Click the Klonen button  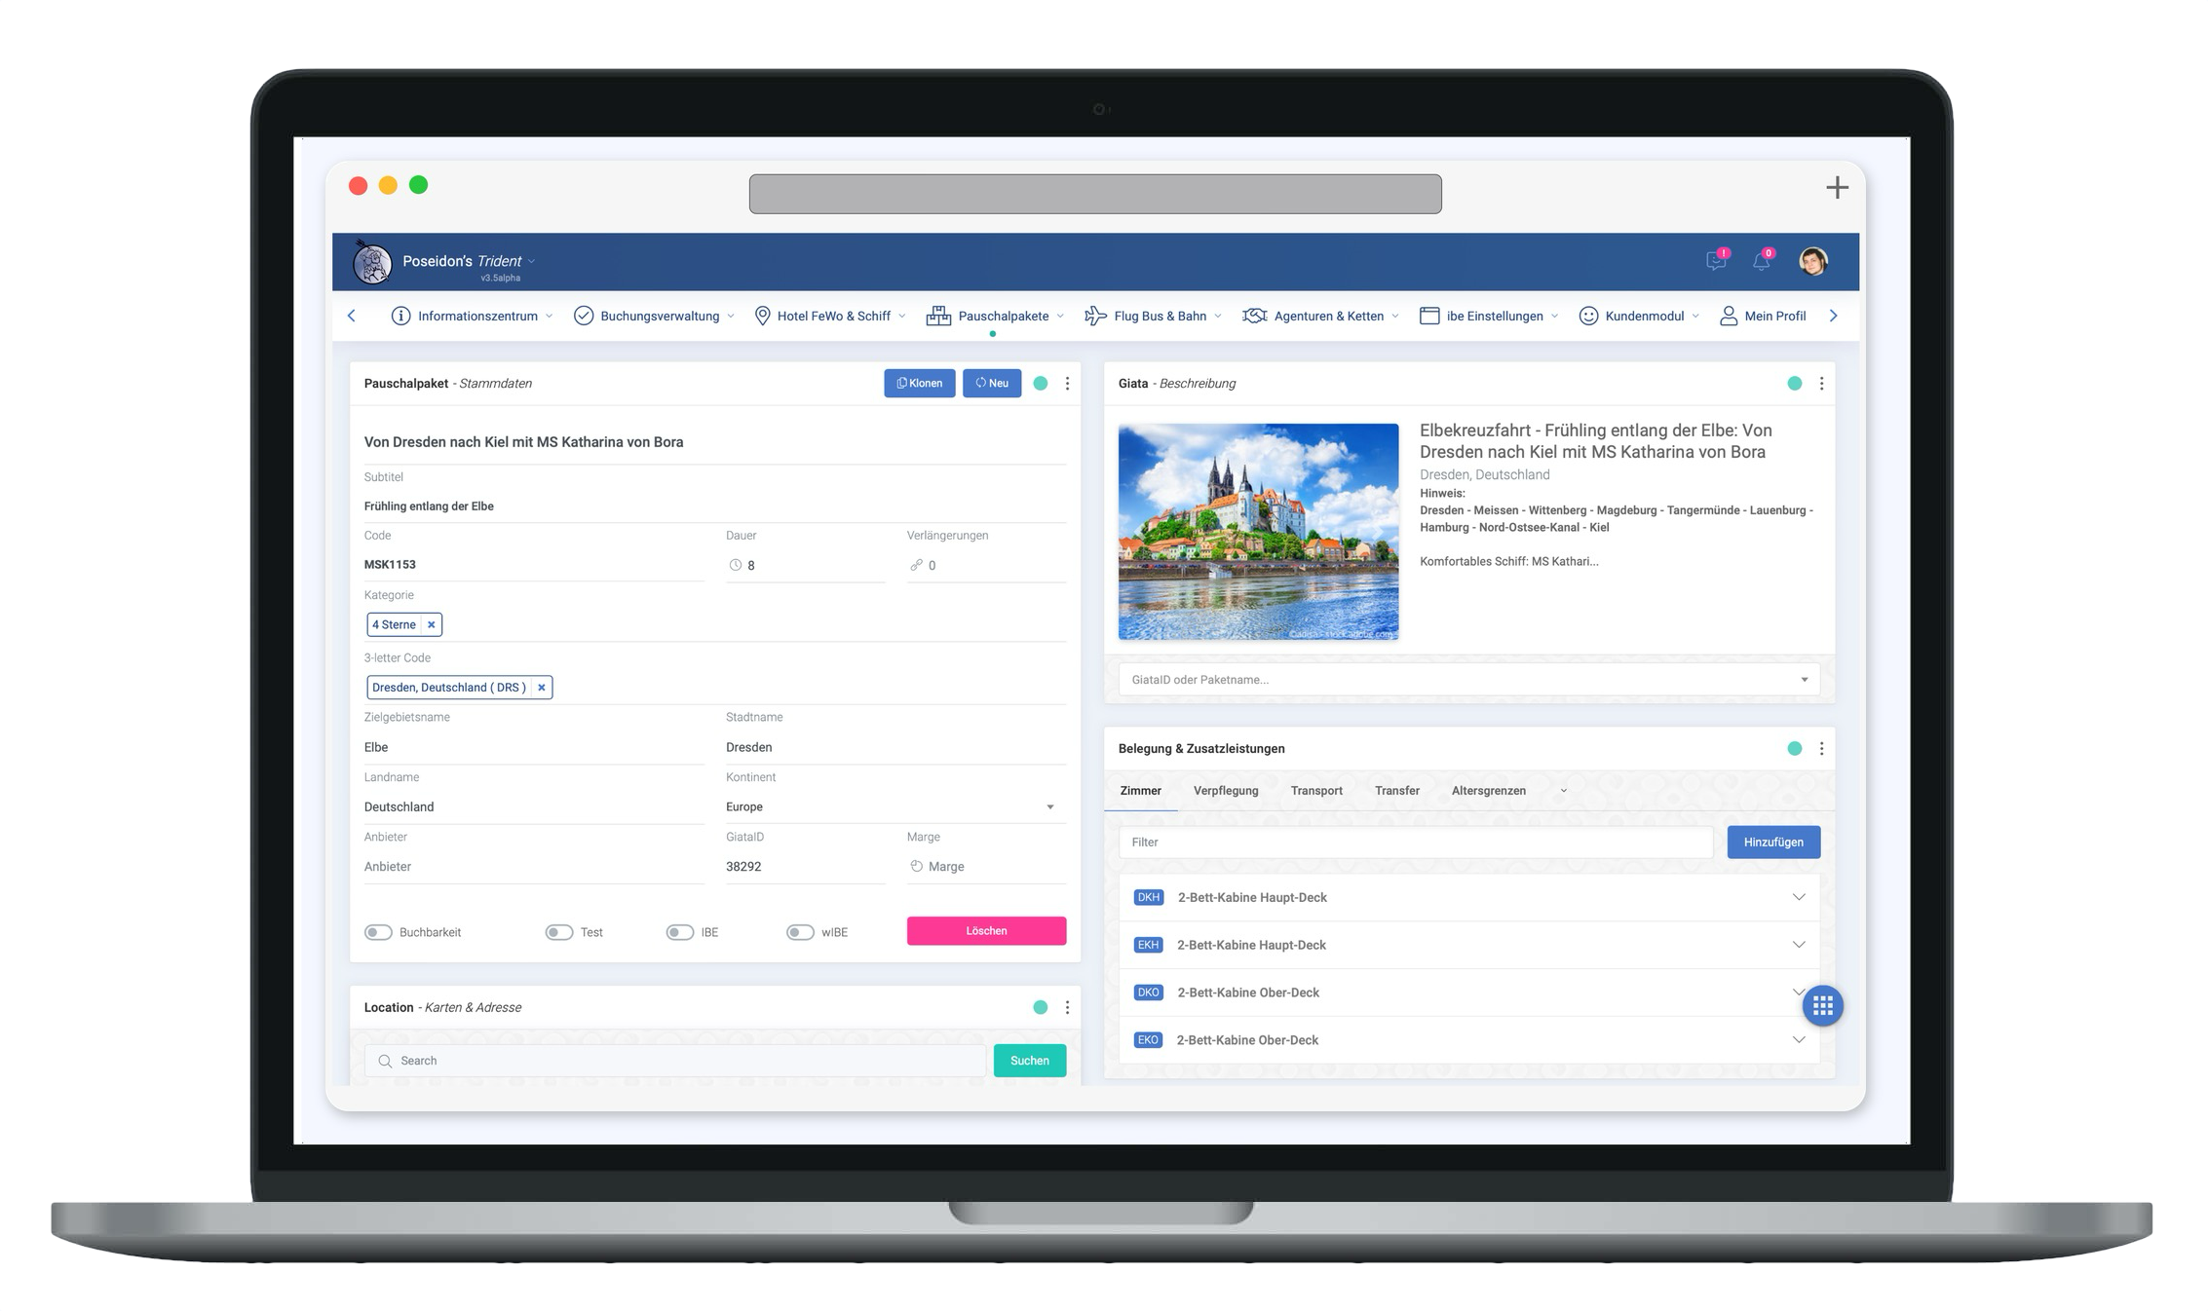coord(919,384)
